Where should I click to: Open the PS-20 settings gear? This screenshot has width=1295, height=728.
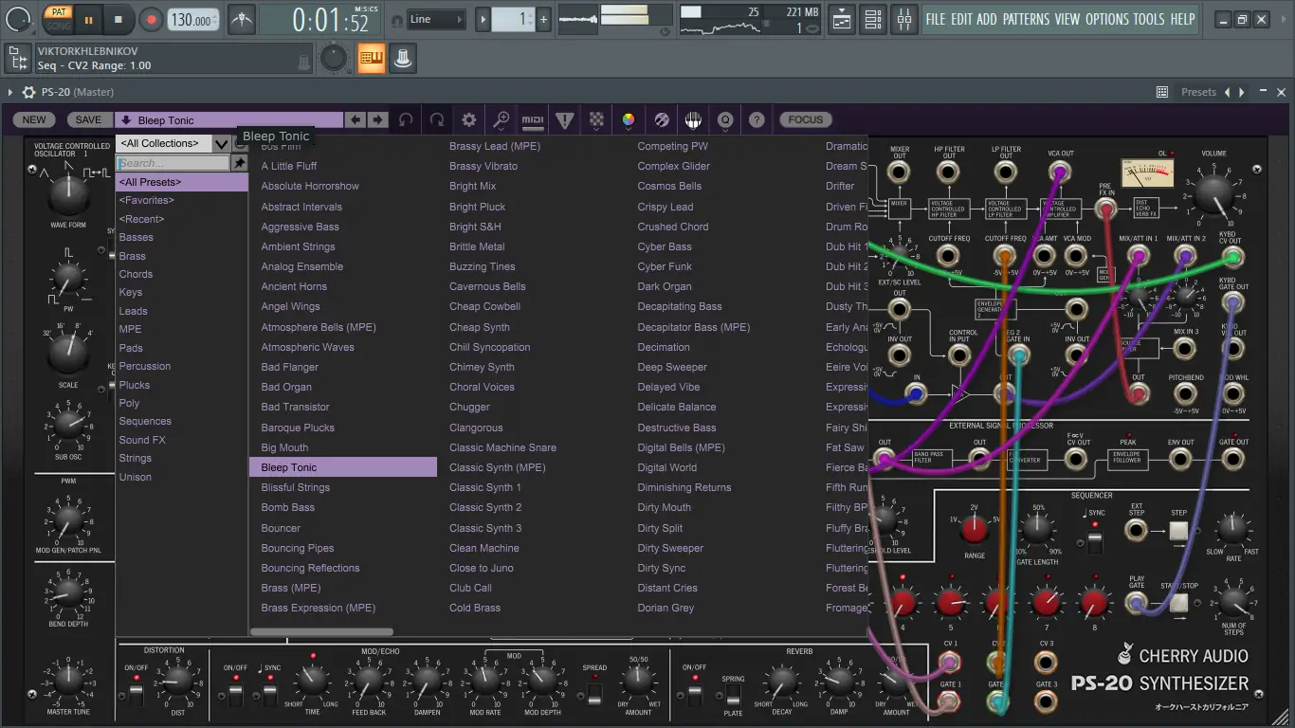point(468,120)
